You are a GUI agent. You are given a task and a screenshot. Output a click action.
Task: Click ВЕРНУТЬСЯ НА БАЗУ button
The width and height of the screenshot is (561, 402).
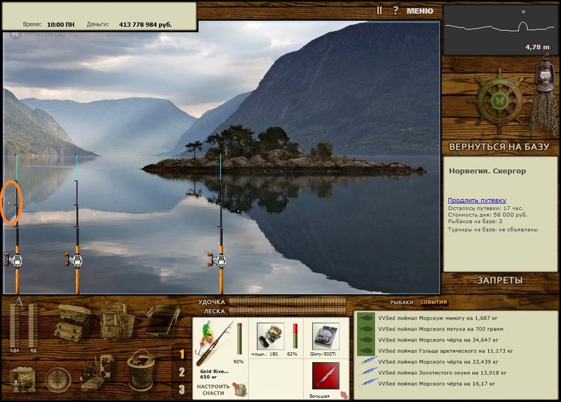(499, 147)
